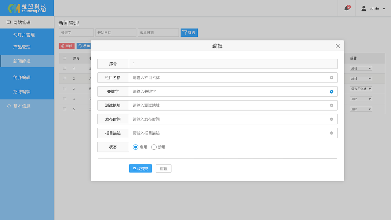Open the 添加子分类 action dropdown
Screen dimensions: 391x220
coord(361,89)
